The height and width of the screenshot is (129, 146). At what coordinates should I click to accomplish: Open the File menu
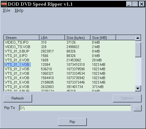[x=7, y=10]
